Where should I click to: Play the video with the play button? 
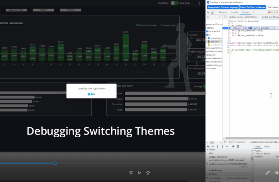(x=139, y=173)
